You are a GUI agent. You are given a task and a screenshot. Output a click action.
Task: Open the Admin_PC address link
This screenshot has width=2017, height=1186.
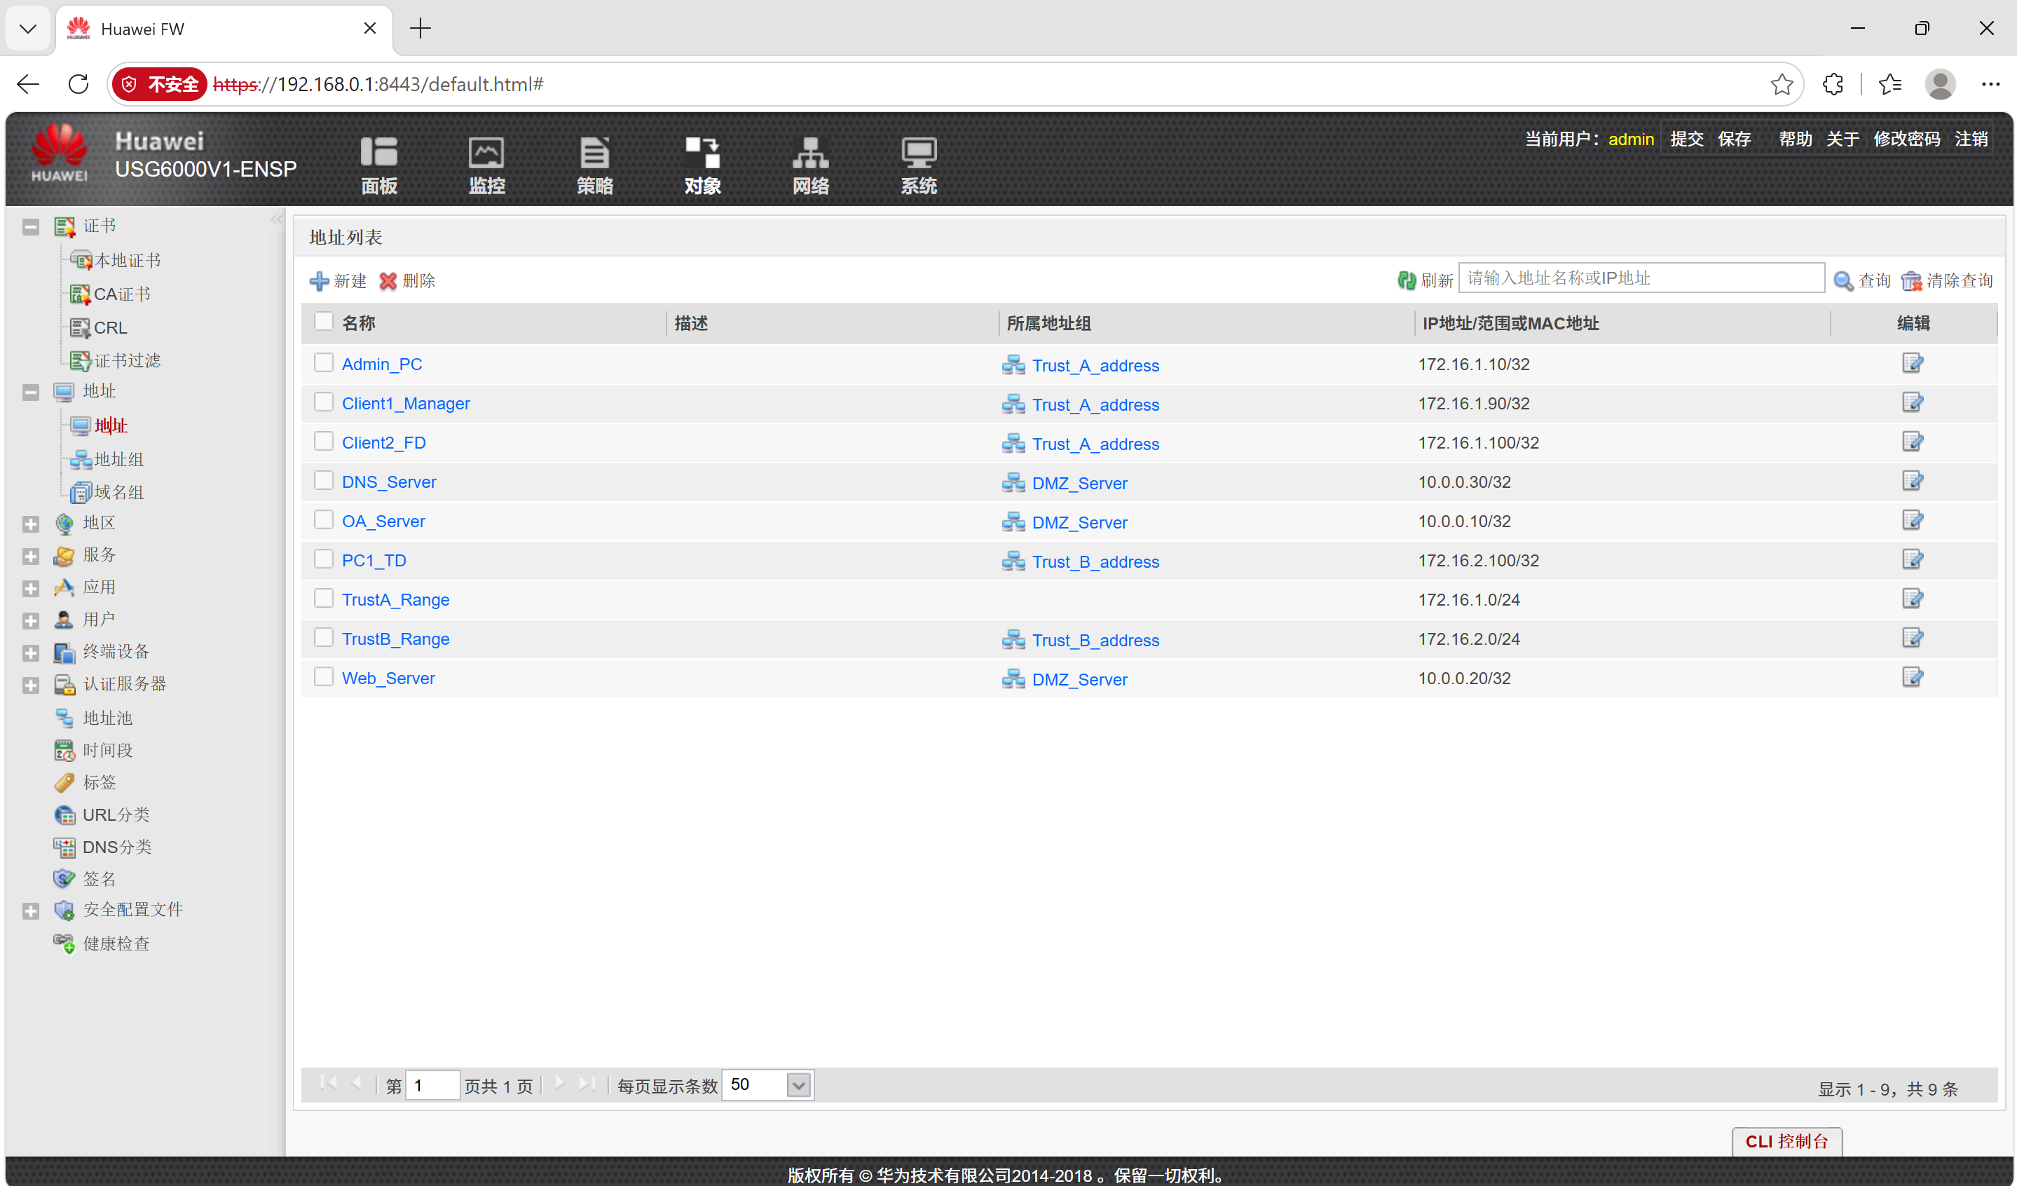[382, 364]
